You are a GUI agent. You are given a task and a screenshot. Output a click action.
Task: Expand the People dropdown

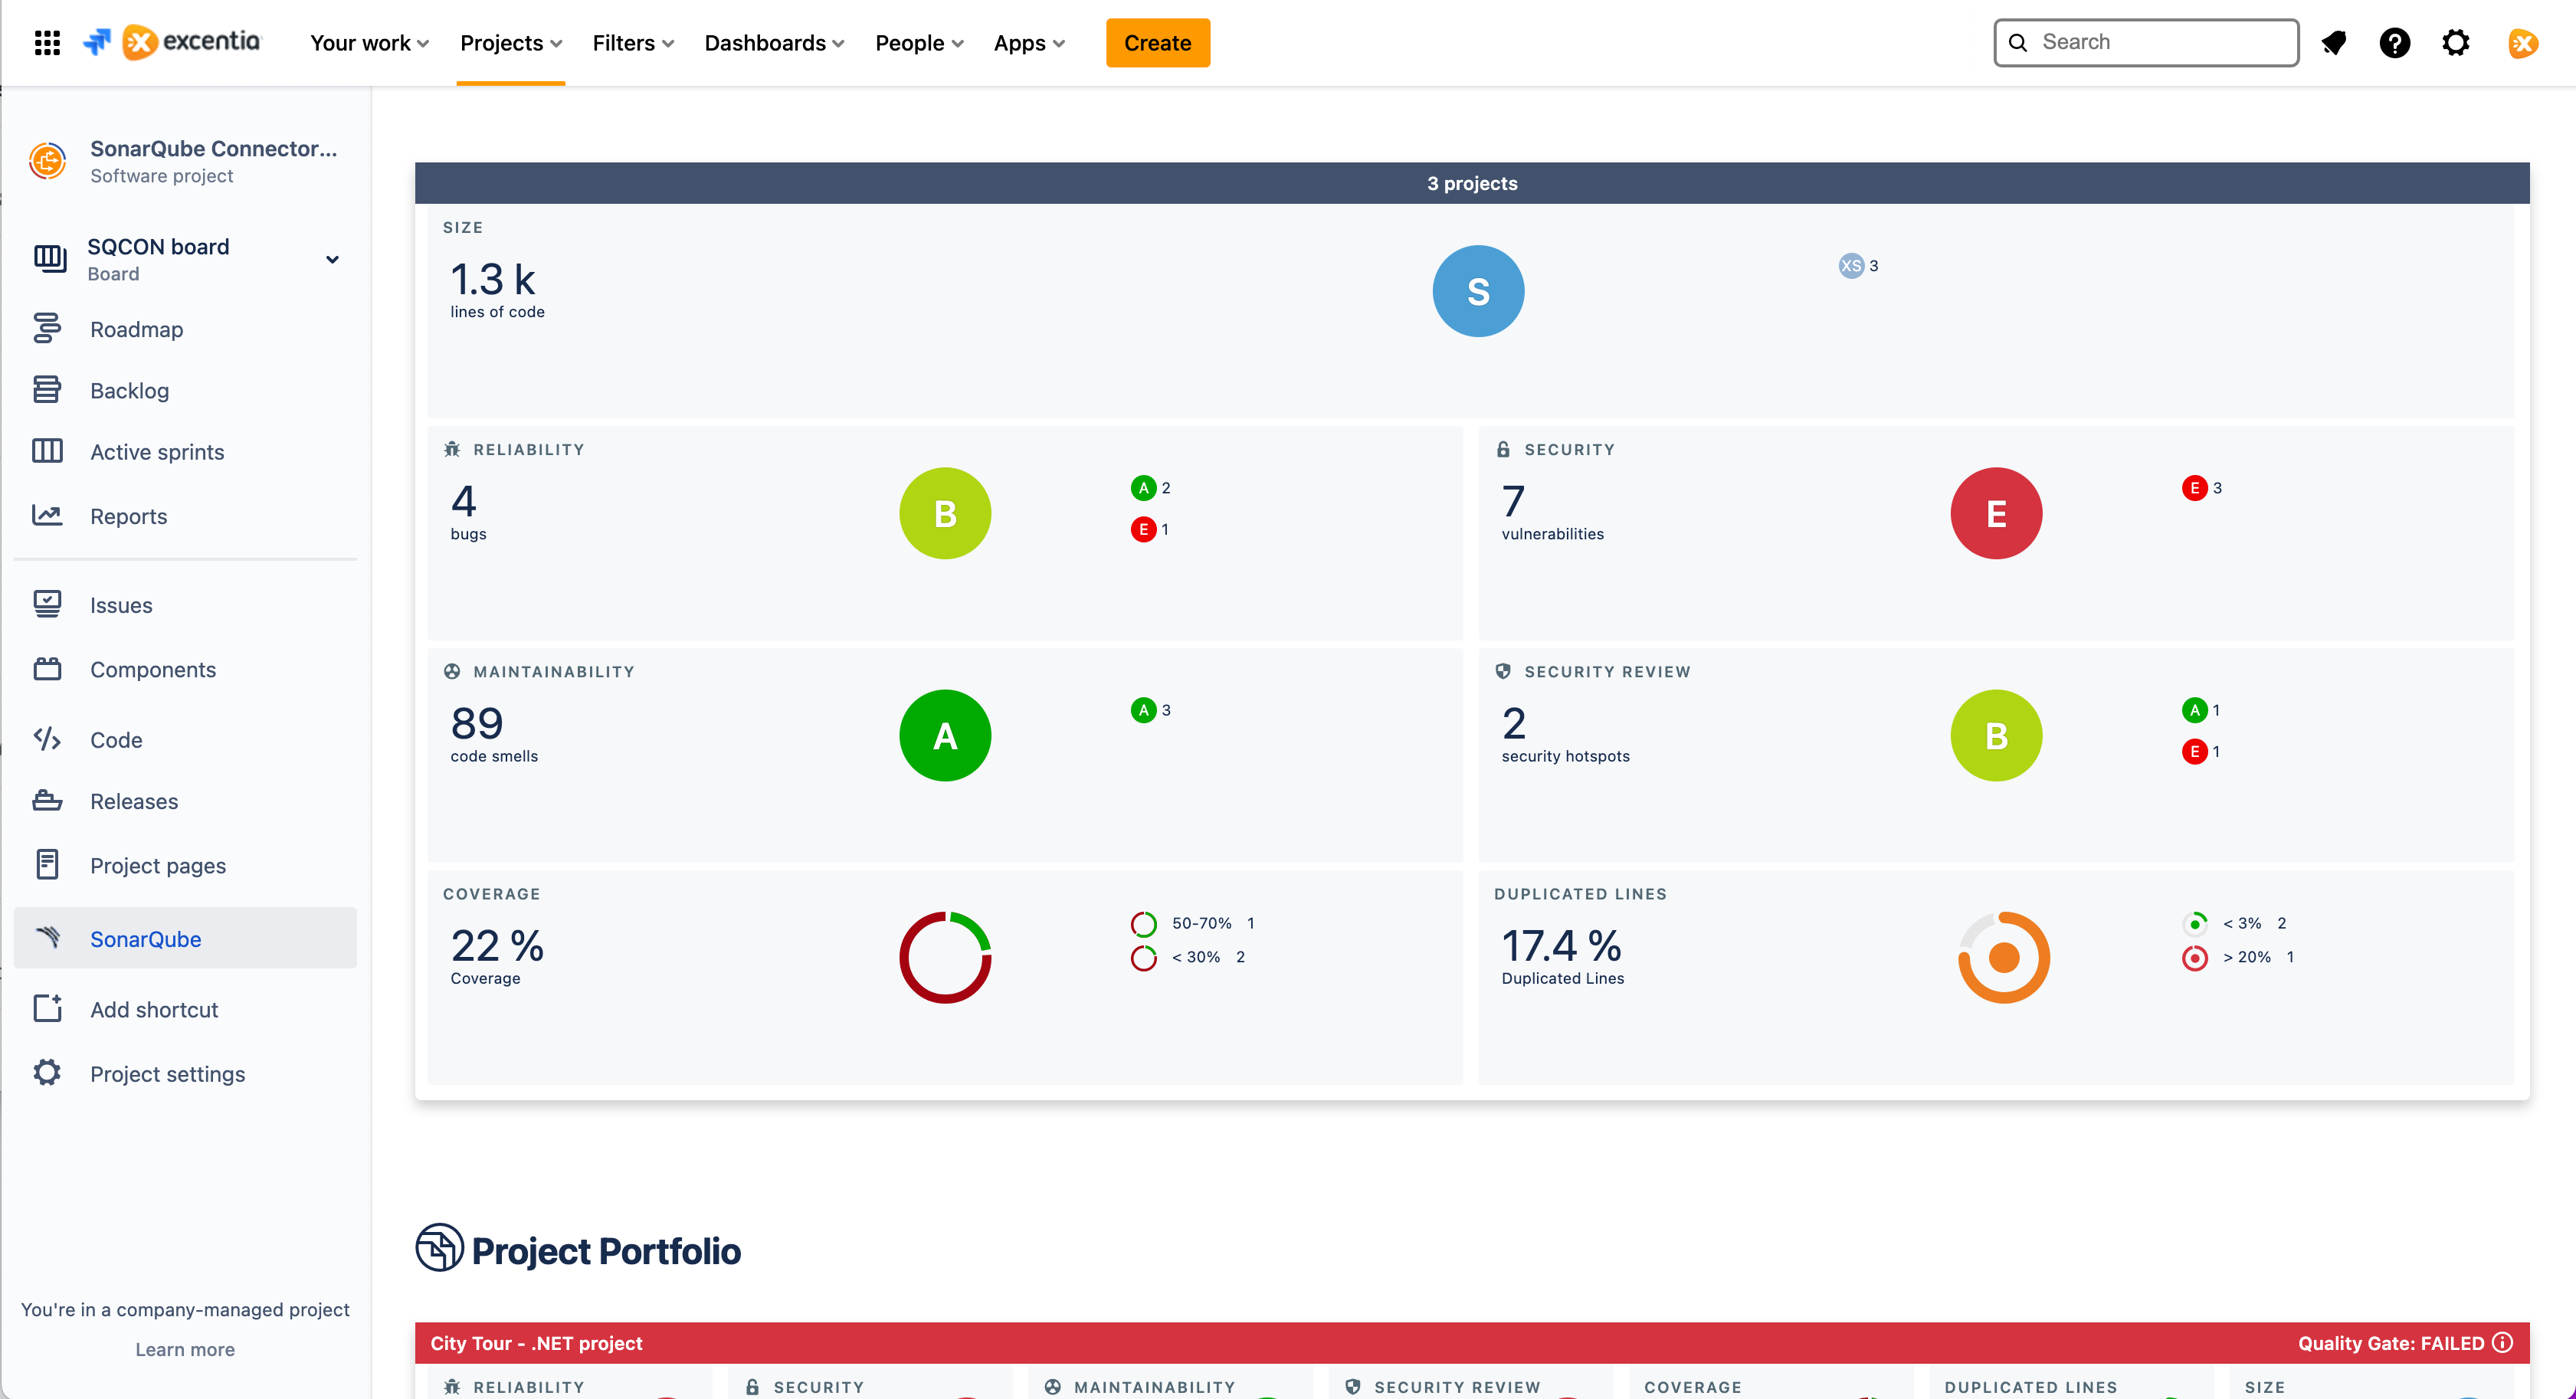pyautogui.click(x=920, y=43)
